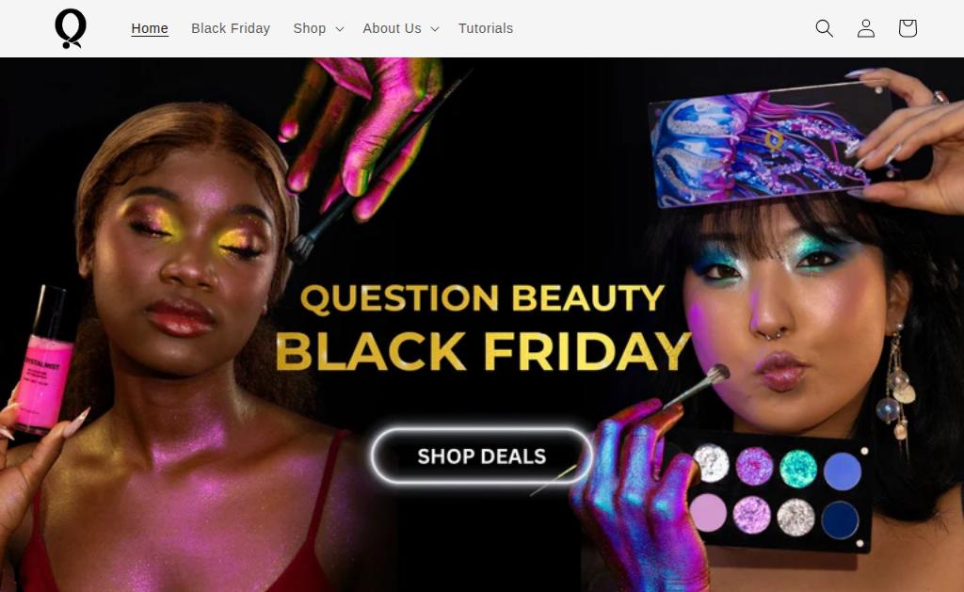Click the QUESTION BEAUTY banner text
The width and height of the screenshot is (964, 592).
pos(483,298)
